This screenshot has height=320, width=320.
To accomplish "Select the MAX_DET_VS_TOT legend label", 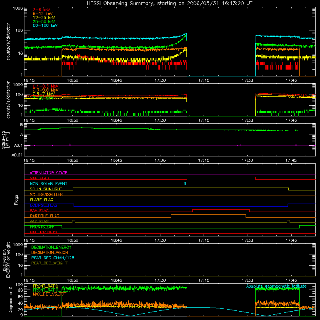I will click(x=49, y=294).
